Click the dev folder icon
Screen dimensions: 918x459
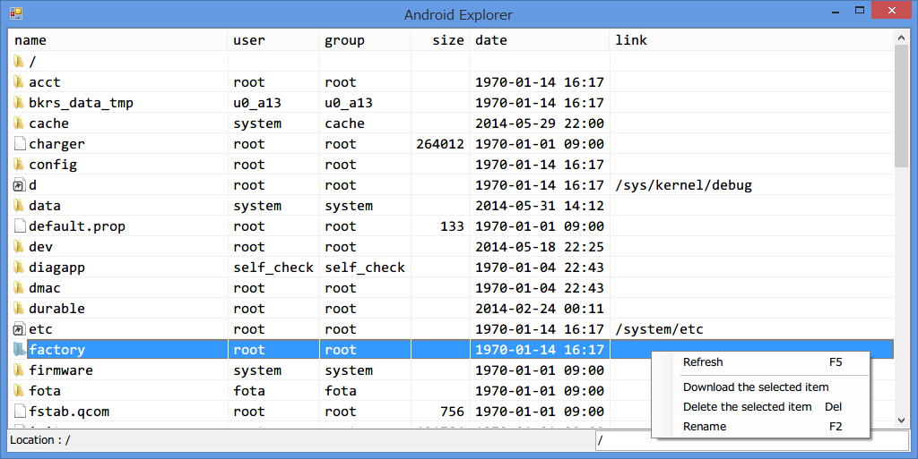[20, 246]
